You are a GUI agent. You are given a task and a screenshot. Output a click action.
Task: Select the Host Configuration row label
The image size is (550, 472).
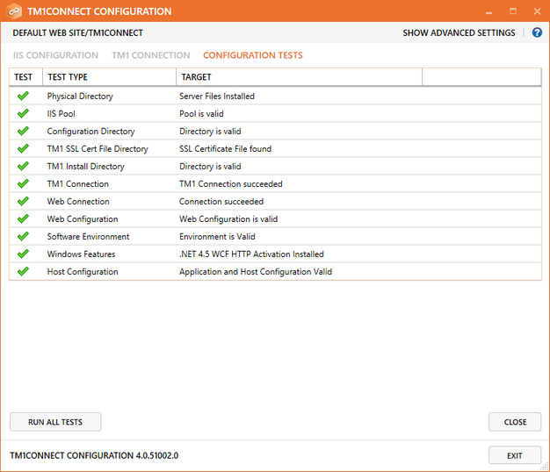[x=83, y=271]
